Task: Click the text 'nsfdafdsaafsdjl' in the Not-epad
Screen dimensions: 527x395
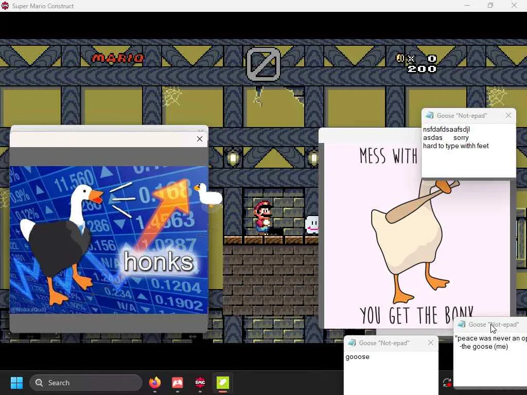Action: 446,129
